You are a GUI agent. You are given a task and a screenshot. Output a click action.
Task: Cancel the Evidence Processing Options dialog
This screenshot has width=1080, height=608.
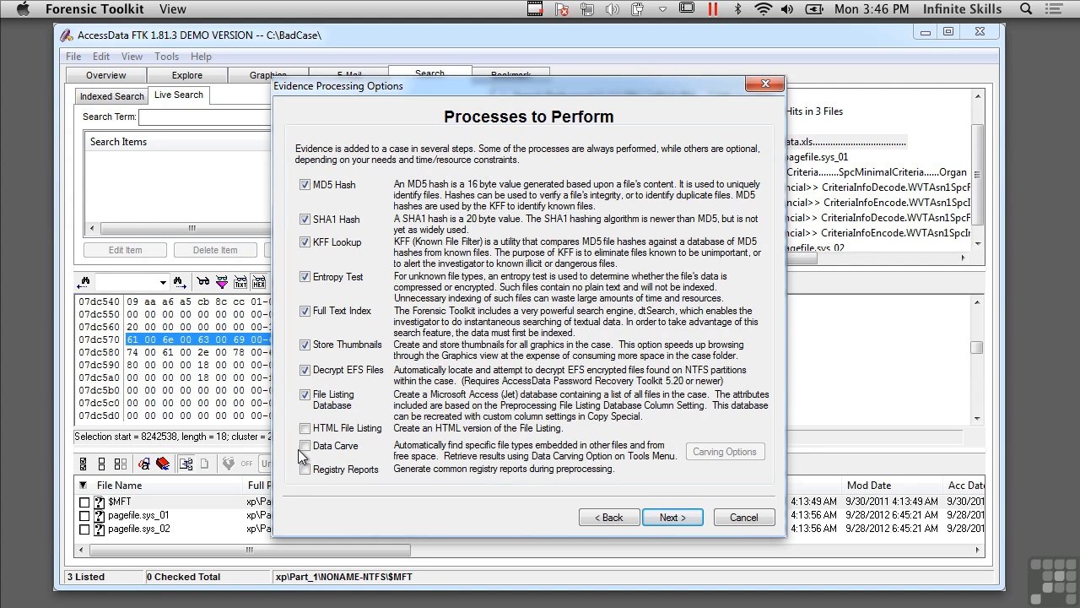pos(743,518)
